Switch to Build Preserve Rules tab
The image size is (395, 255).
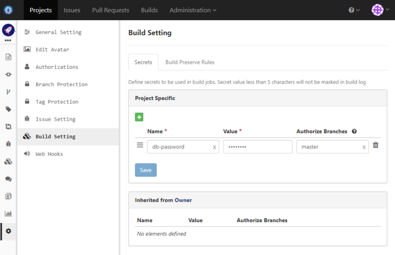pyautogui.click(x=190, y=62)
